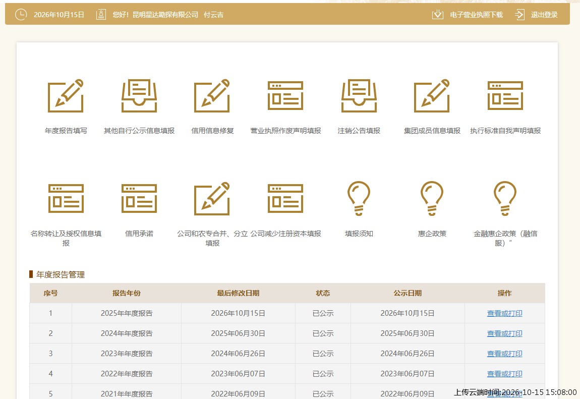This screenshot has width=580, height=399.
Task: Open 金融惠企政策（融信服）lightbulb icon
Action: [x=505, y=199]
